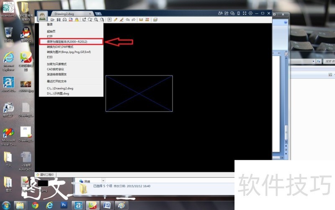The width and height of the screenshot is (335, 210).
Task: Click the 建材工程价 tab at the viewer bottom
Action: tap(45, 174)
